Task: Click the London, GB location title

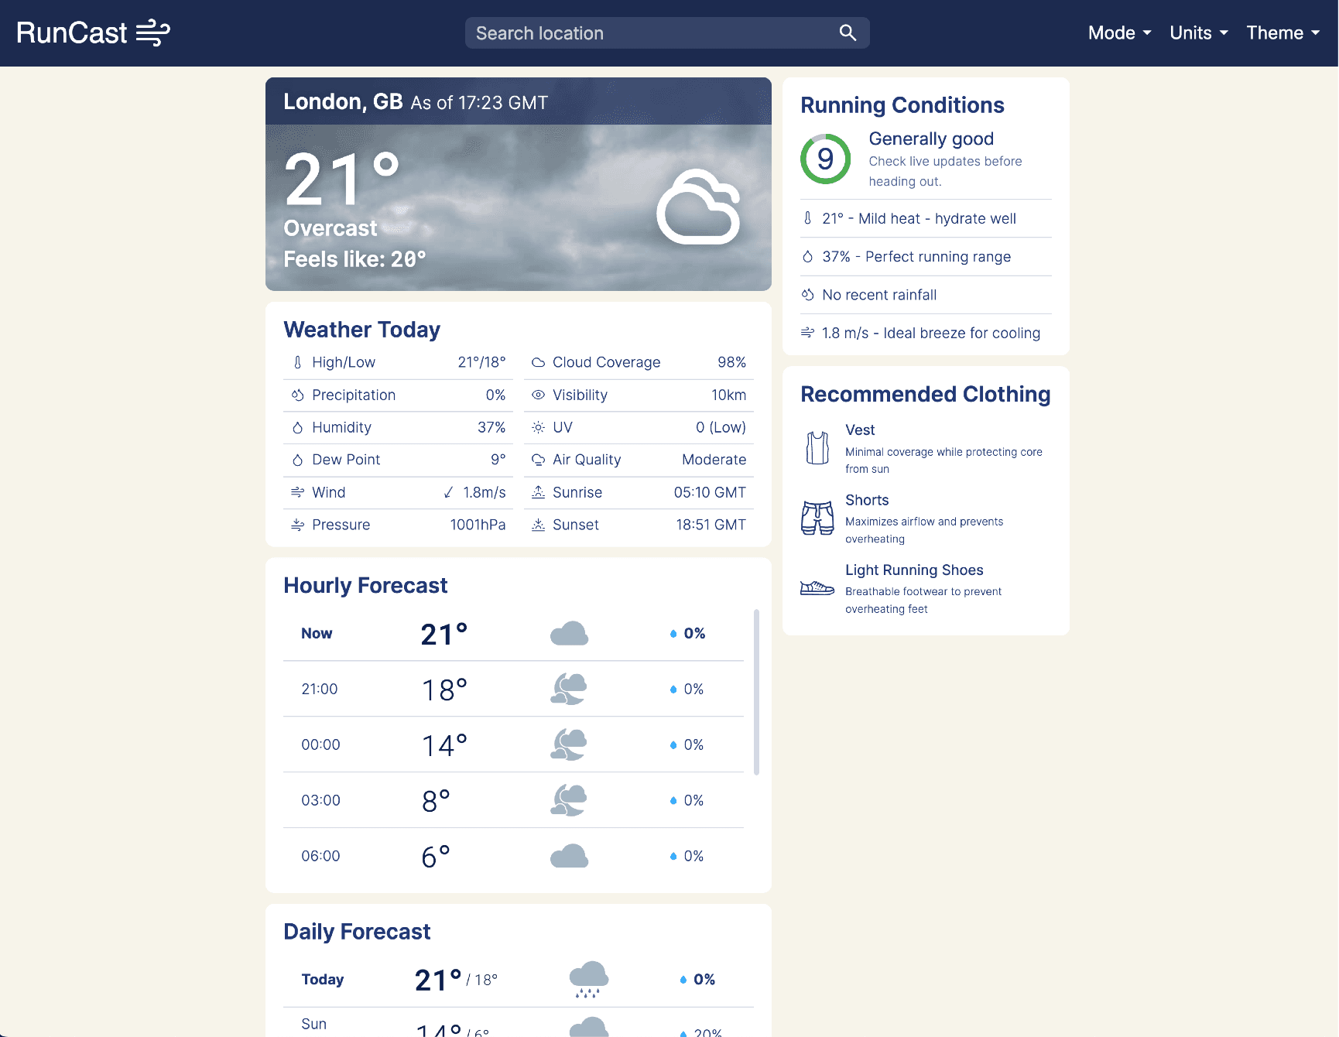Action: pyautogui.click(x=343, y=101)
